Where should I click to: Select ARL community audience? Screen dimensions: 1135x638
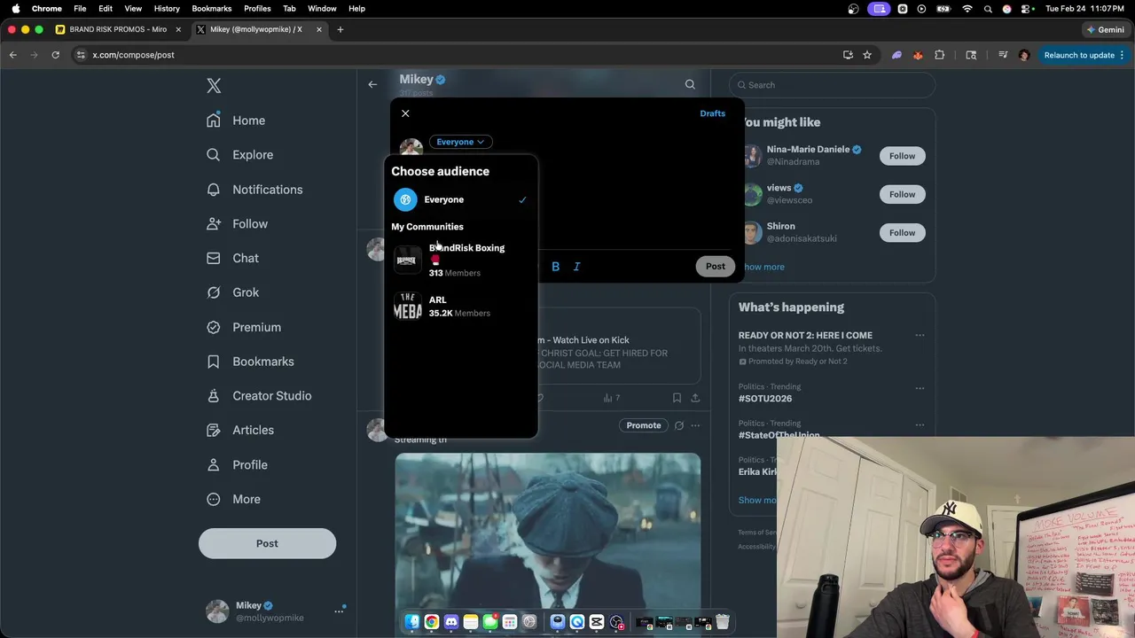(460, 306)
